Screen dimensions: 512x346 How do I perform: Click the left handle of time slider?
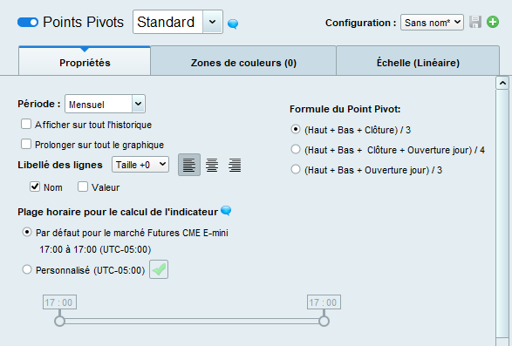tap(60, 322)
